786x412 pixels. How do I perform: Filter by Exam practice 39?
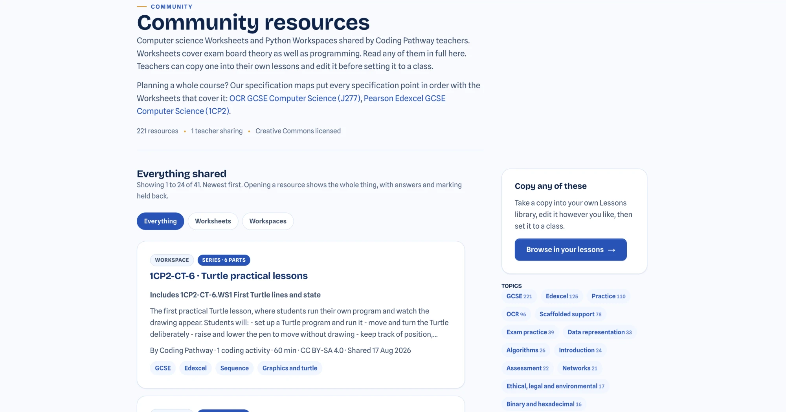click(530, 332)
